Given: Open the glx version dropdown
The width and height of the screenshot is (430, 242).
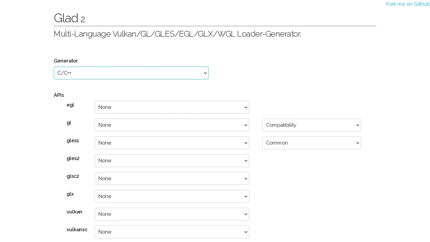Looking at the screenshot, I should click(172, 196).
